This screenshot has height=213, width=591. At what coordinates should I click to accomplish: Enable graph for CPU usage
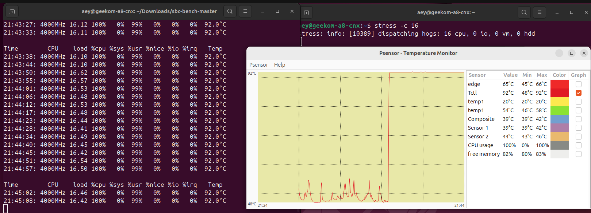[x=579, y=145]
